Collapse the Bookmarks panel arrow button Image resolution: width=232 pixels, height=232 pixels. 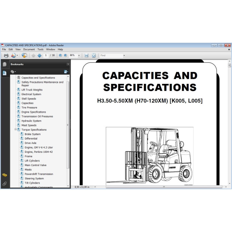click(x=68, y=64)
